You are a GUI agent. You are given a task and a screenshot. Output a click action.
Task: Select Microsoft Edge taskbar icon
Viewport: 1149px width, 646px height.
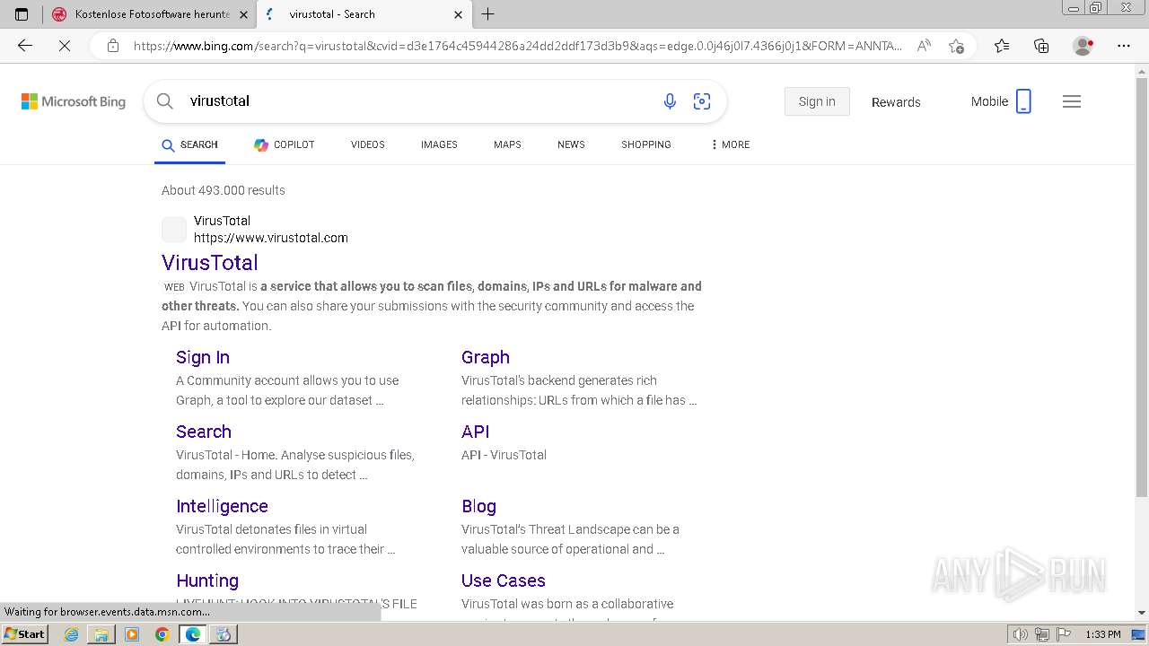pyautogui.click(x=192, y=634)
